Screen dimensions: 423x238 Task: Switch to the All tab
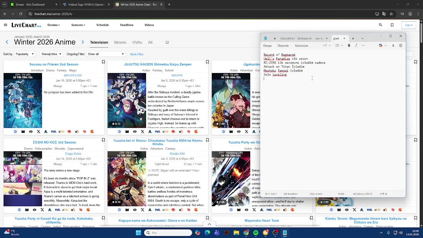coord(150,42)
